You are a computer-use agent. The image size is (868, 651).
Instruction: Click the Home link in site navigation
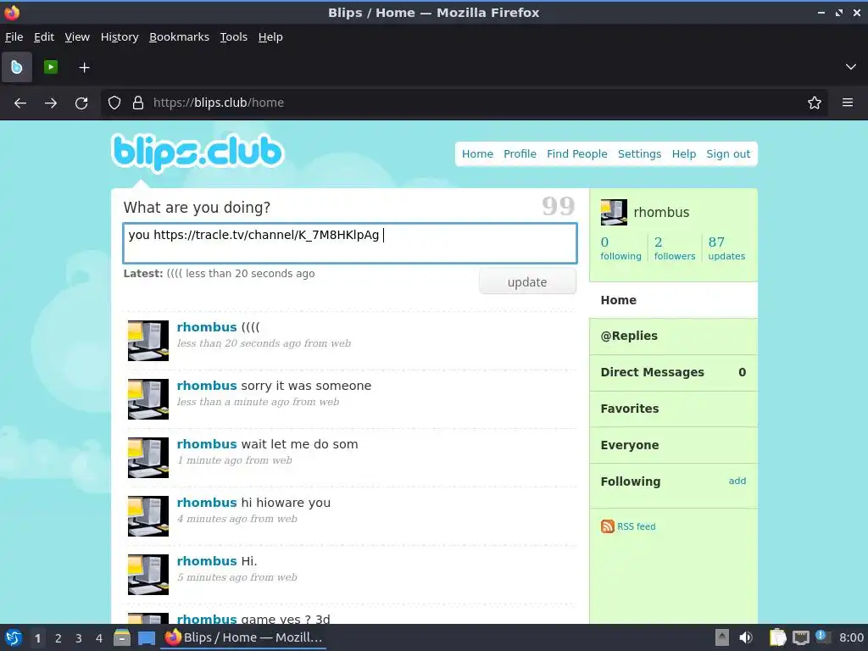(477, 154)
